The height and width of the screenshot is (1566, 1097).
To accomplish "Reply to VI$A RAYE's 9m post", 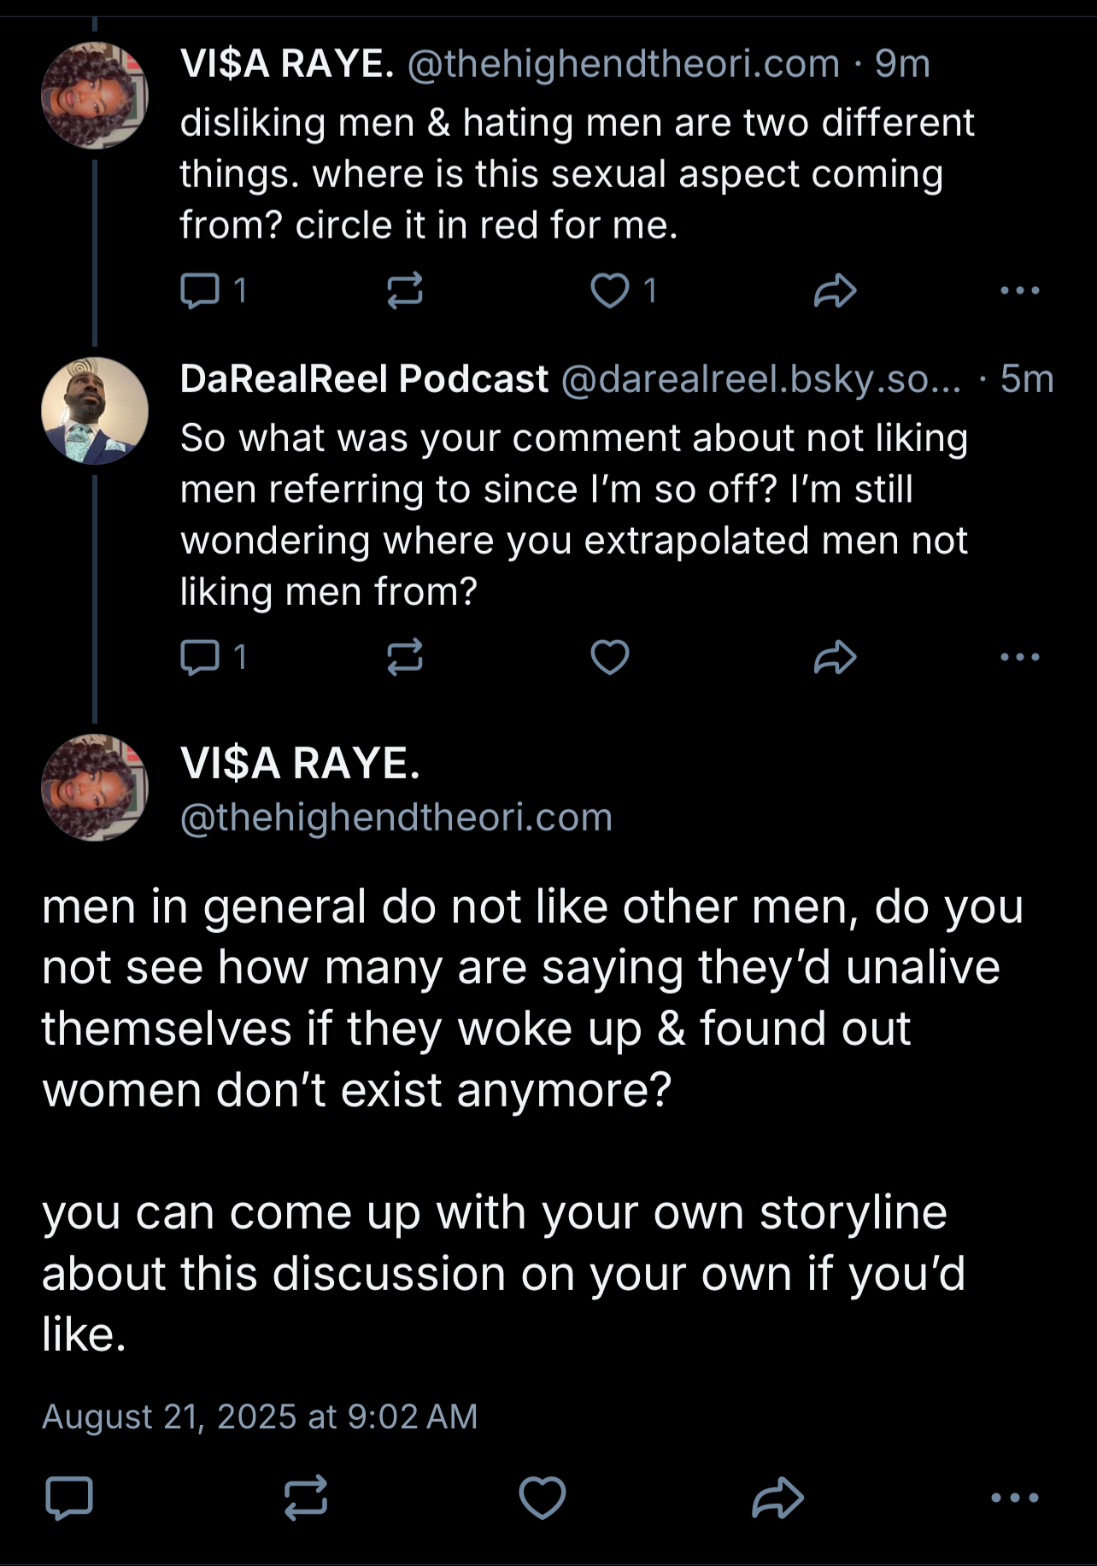I will [200, 290].
